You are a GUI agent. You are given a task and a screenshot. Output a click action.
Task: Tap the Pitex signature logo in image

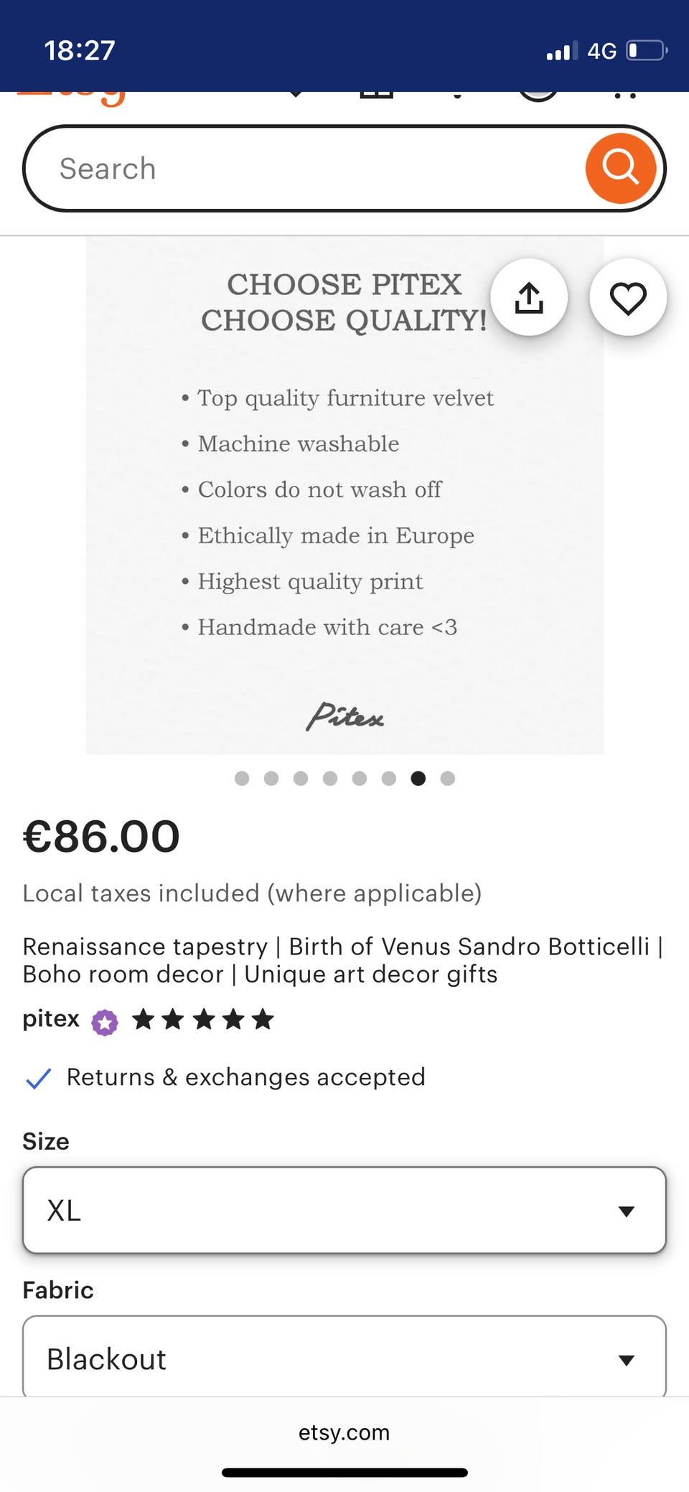point(344,716)
